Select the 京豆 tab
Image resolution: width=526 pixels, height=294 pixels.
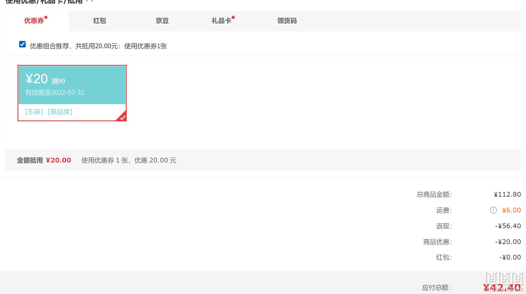[162, 21]
